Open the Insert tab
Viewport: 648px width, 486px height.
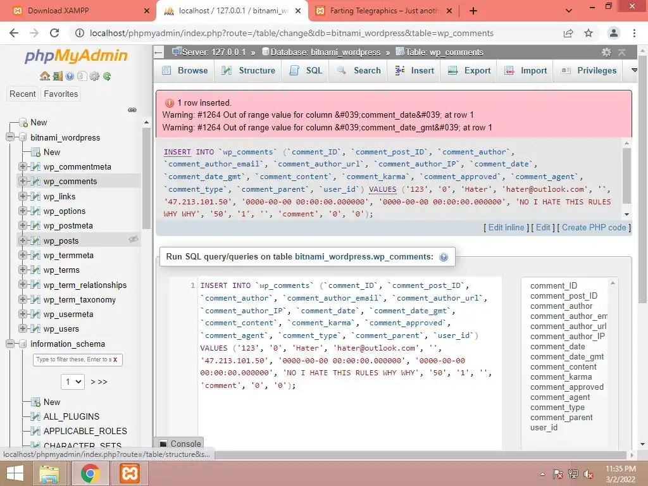[x=414, y=71]
